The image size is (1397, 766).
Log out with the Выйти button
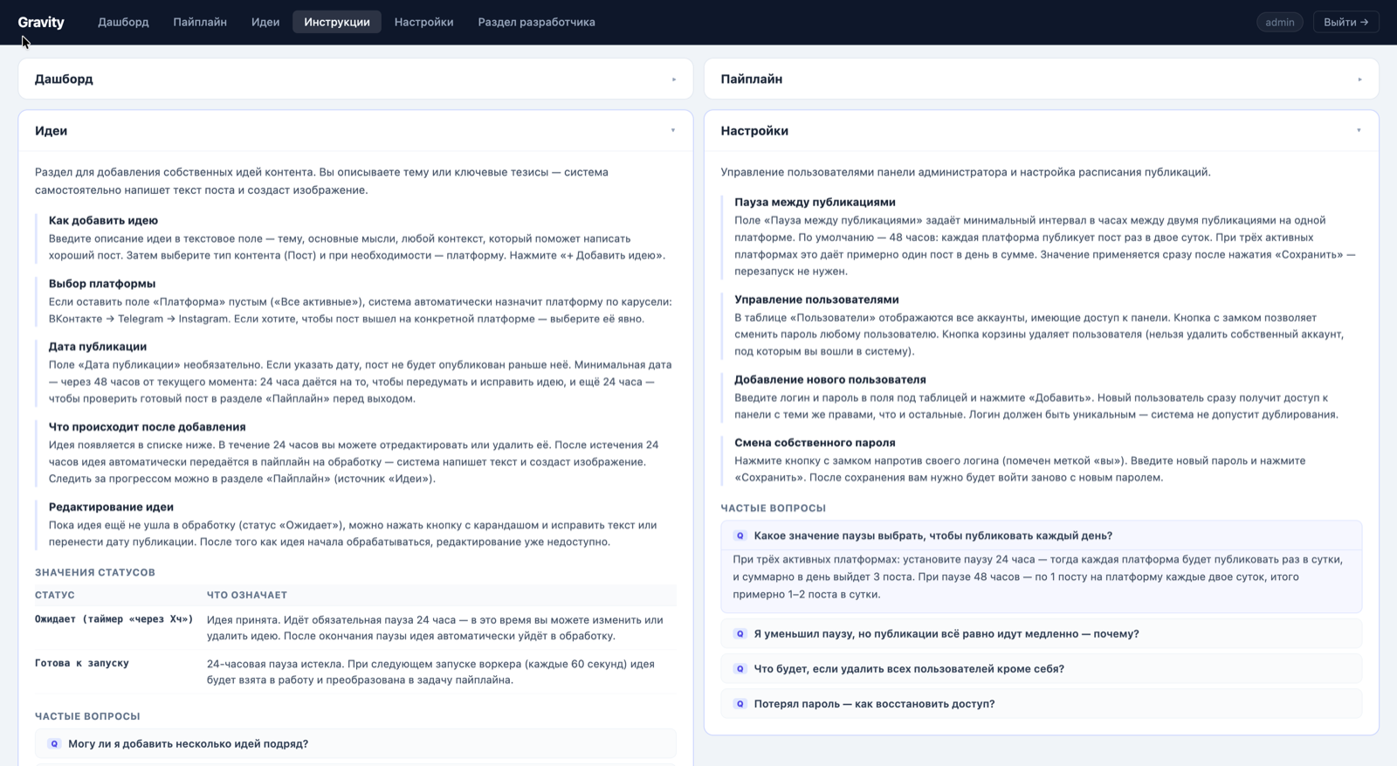[1345, 22]
